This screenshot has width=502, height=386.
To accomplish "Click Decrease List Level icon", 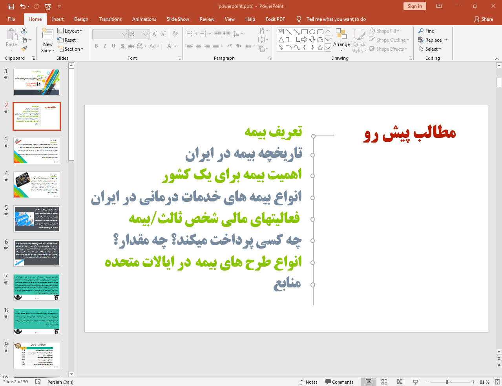I will 218,34.
